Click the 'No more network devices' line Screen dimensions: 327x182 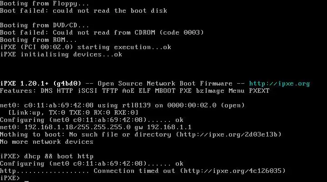tap(47, 142)
